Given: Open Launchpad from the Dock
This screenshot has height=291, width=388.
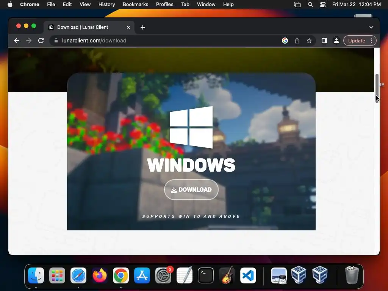Looking at the screenshot, I should coord(57,275).
